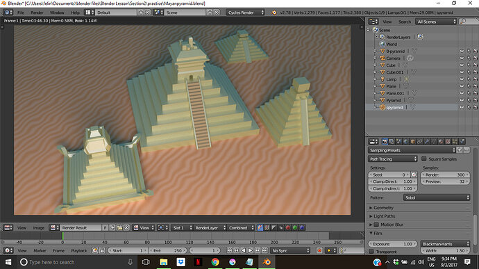
Task: Open the Sobol pattern dropdown
Action: pyautogui.click(x=437, y=197)
